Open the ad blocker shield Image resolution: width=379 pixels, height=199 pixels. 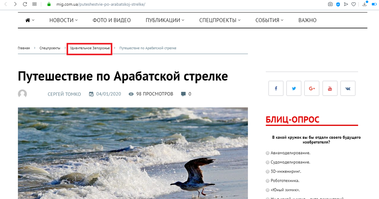338,4
